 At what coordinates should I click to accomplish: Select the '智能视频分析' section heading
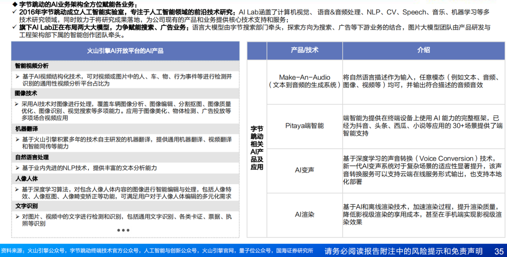(32, 66)
